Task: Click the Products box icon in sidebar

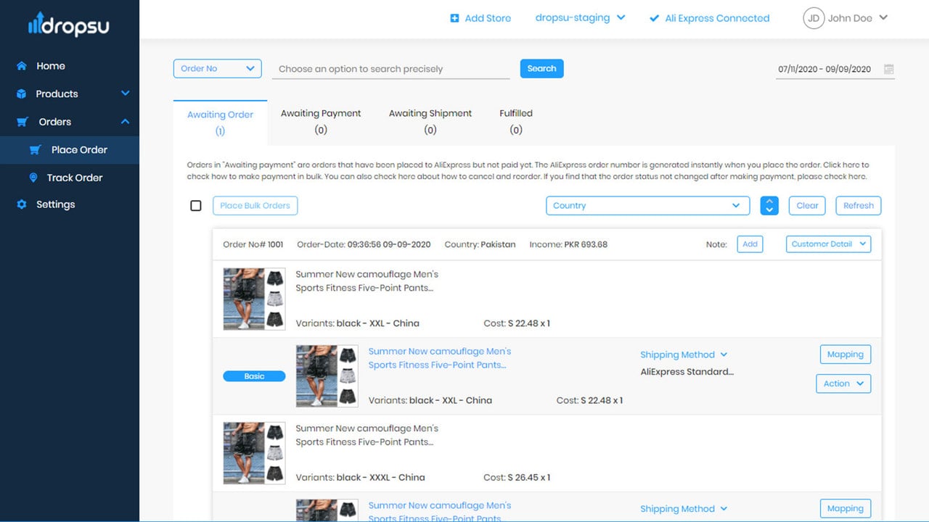Action: [x=22, y=94]
